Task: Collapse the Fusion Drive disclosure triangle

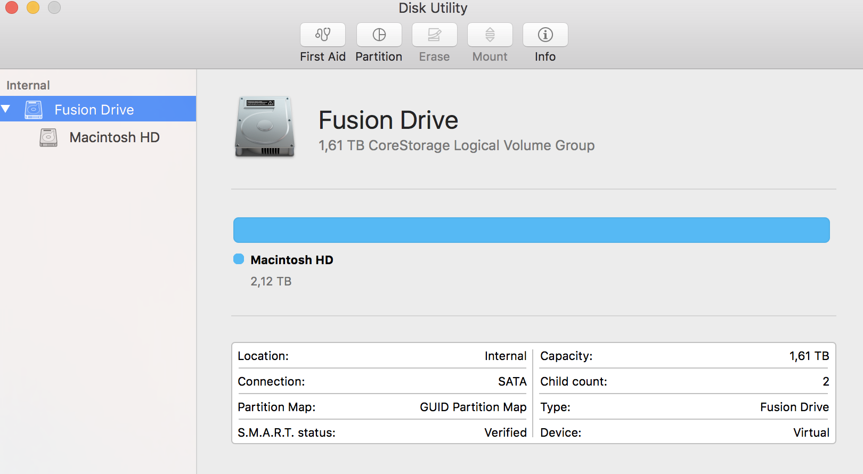Action: tap(6, 109)
